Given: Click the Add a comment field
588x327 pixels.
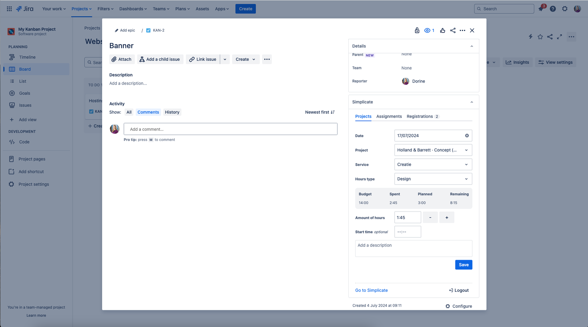Looking at the screenshot, I should (231, 129).
